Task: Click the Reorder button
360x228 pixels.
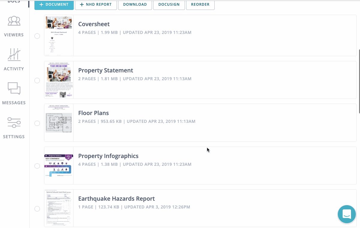Action: point(200,5)
